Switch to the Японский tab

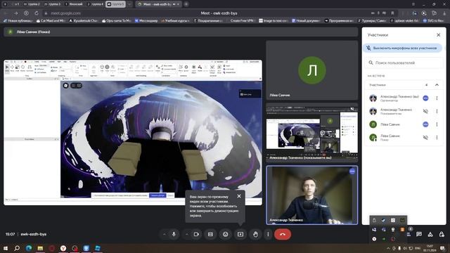tap(74, 4)
